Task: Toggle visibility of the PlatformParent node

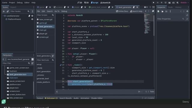Action: click(32, 19)
